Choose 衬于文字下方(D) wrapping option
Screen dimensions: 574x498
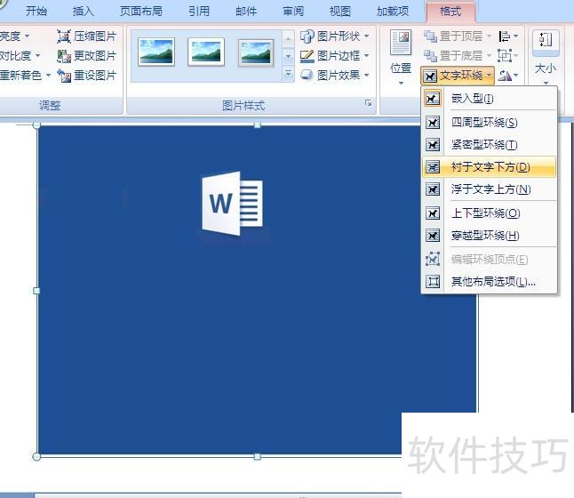click(x=489, y=167)
